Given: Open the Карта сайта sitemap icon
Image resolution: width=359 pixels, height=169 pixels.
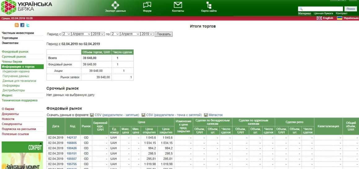Looking at the screenshot, I should (x=209, y=5).
